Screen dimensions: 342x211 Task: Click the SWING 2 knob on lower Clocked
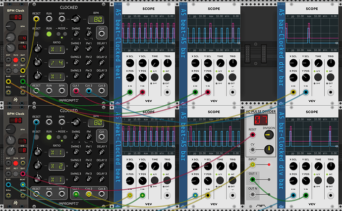[76, 166]
